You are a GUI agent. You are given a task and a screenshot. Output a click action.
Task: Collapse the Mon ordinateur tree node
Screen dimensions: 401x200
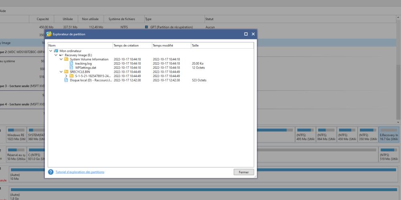tap(51, 51)
